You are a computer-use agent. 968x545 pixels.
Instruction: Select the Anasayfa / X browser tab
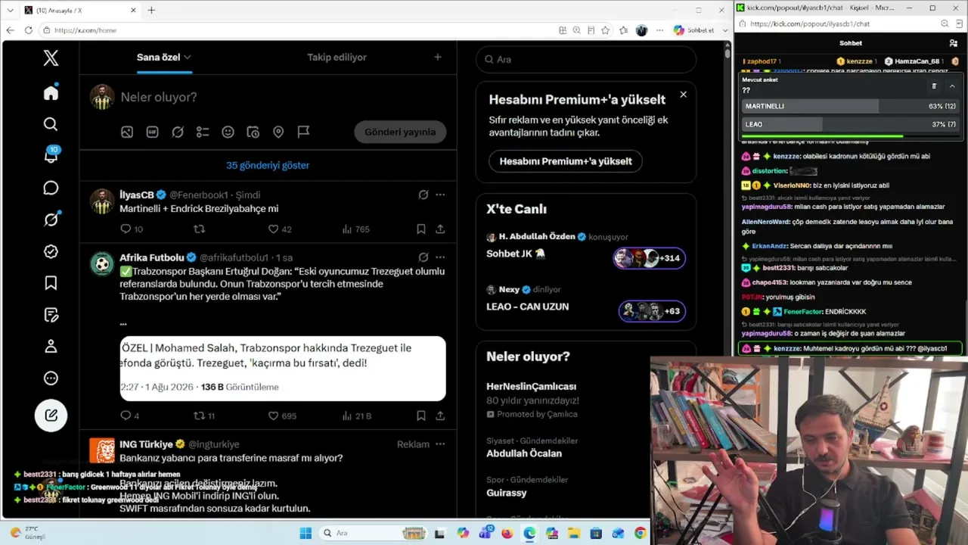(79, 11)
